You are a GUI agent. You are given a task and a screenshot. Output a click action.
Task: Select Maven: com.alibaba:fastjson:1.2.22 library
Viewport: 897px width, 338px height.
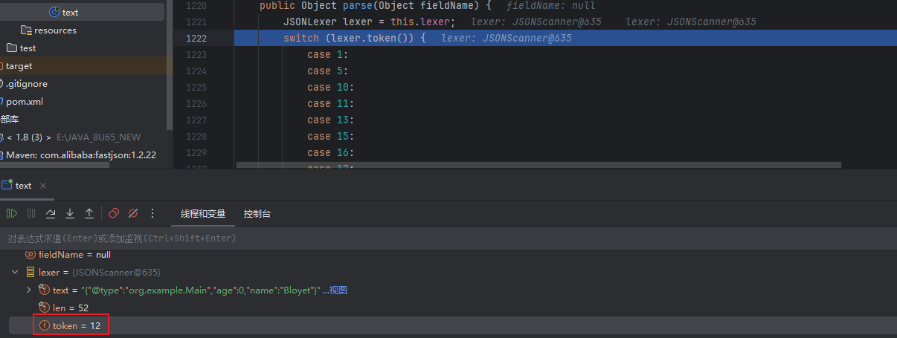click(81, 155)
